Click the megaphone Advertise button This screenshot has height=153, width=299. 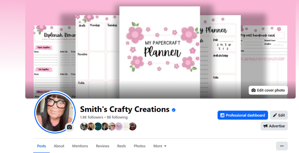click(274, 126)
